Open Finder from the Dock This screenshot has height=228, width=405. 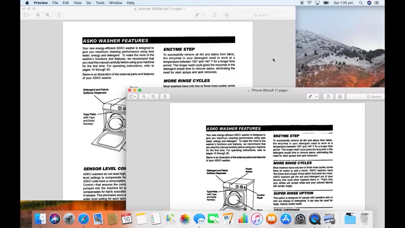click(x=40, y=219)
